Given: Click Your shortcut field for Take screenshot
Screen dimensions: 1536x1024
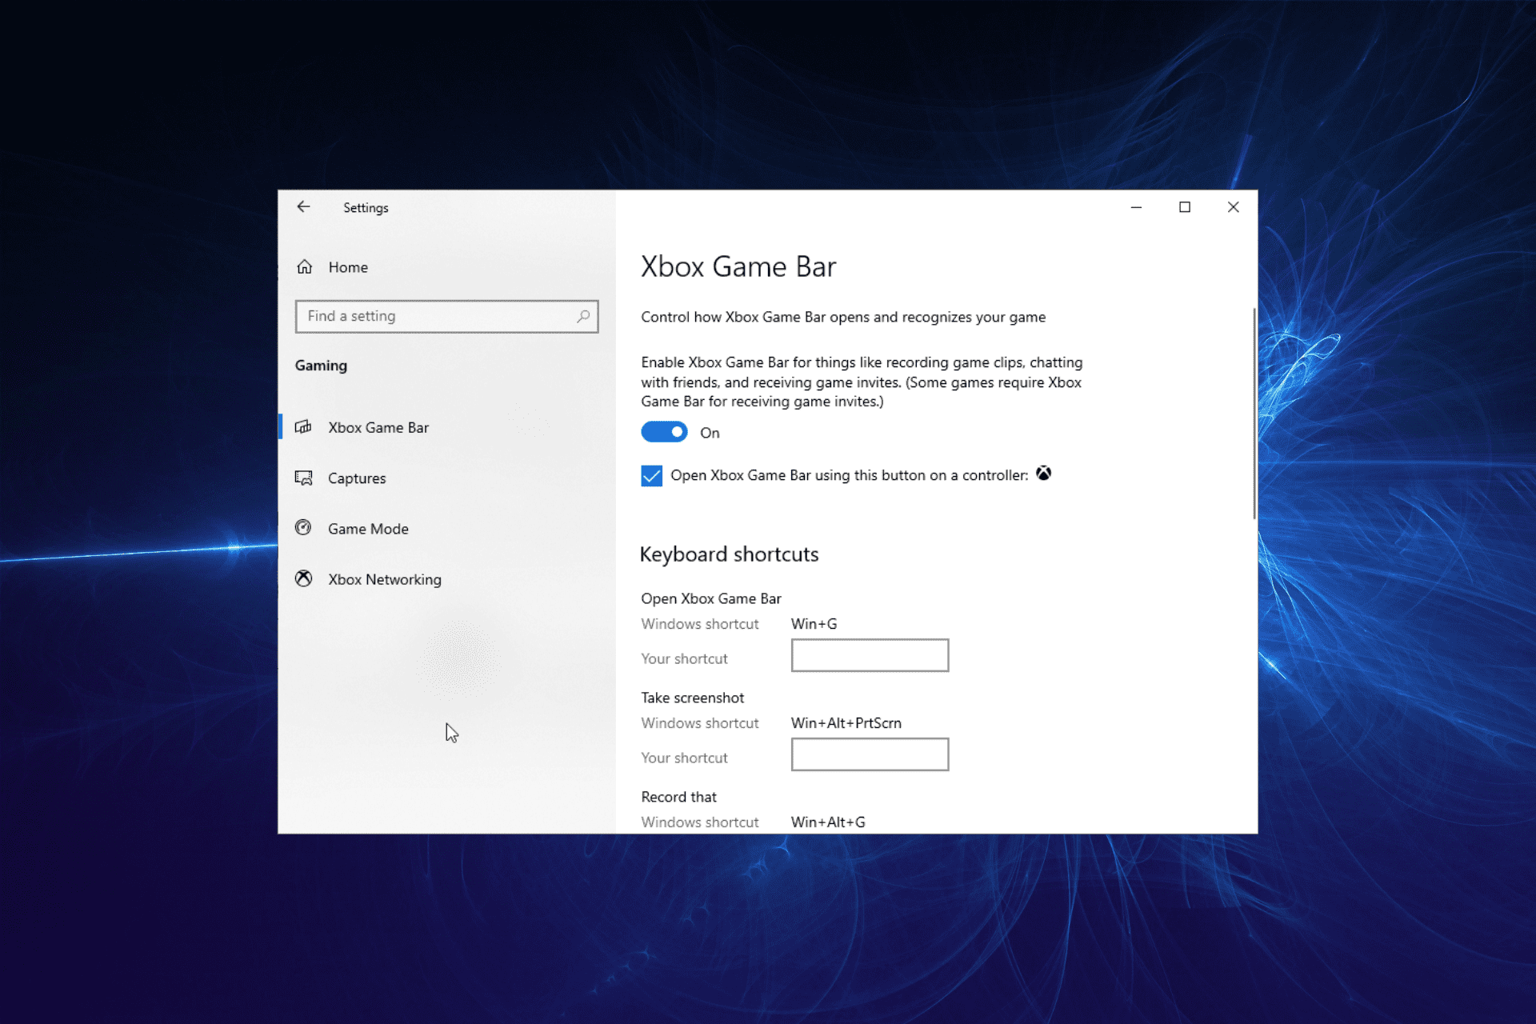Looking at the screenshot, I should 870,754.
